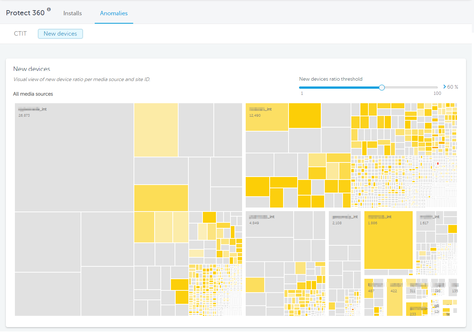
Task: Select the Anomalies tab
Action: coord(114,13)
